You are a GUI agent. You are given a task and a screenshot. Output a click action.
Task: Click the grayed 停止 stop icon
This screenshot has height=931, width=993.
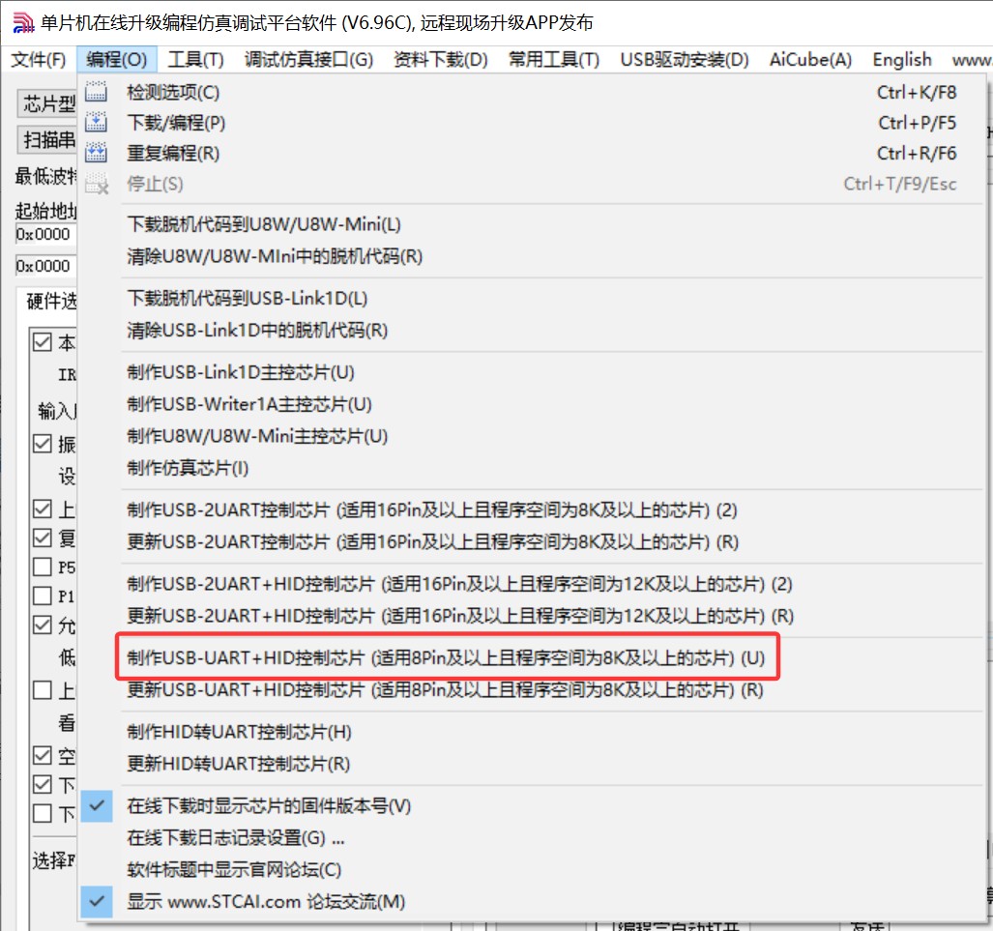pyautogui.click(x=97, y=184)
